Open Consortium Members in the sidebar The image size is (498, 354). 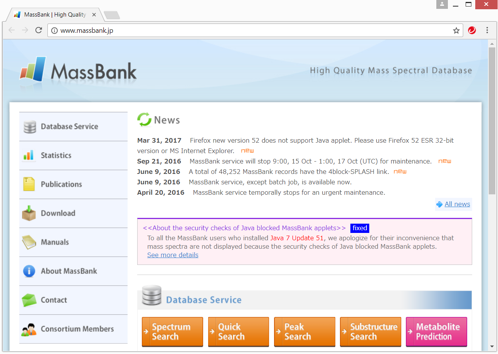click(73, 329)
